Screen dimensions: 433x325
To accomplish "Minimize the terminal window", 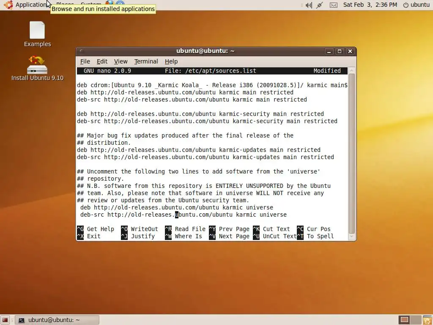I will pyautogui.click(x=329, y=51).
